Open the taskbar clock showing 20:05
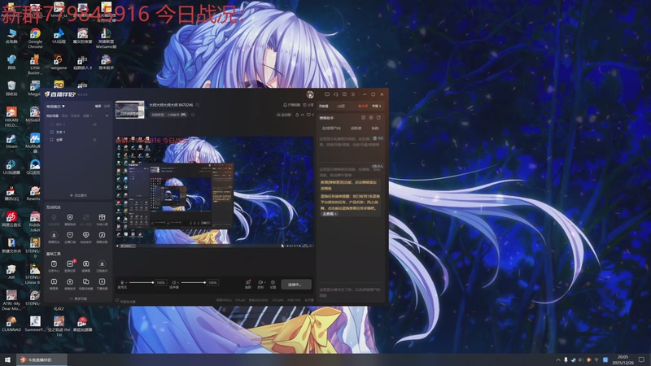651x366 pixels. click(623, 359)
